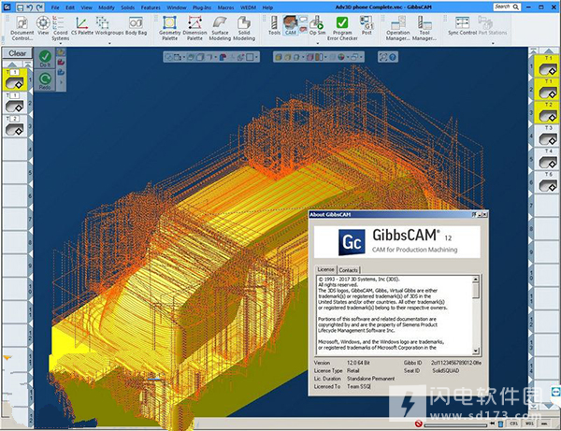This screenshot has width=561, height=431.
Task: Expand dropdown arrow under Part Stations group
Action: [x=493, y=44]
